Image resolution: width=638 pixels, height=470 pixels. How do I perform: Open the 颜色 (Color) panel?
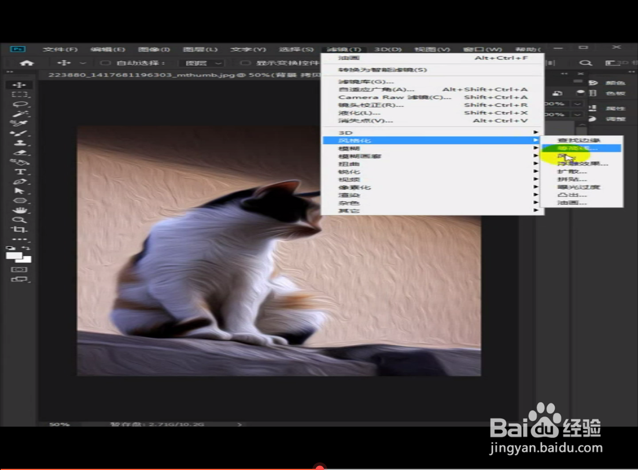pos(609,83)
